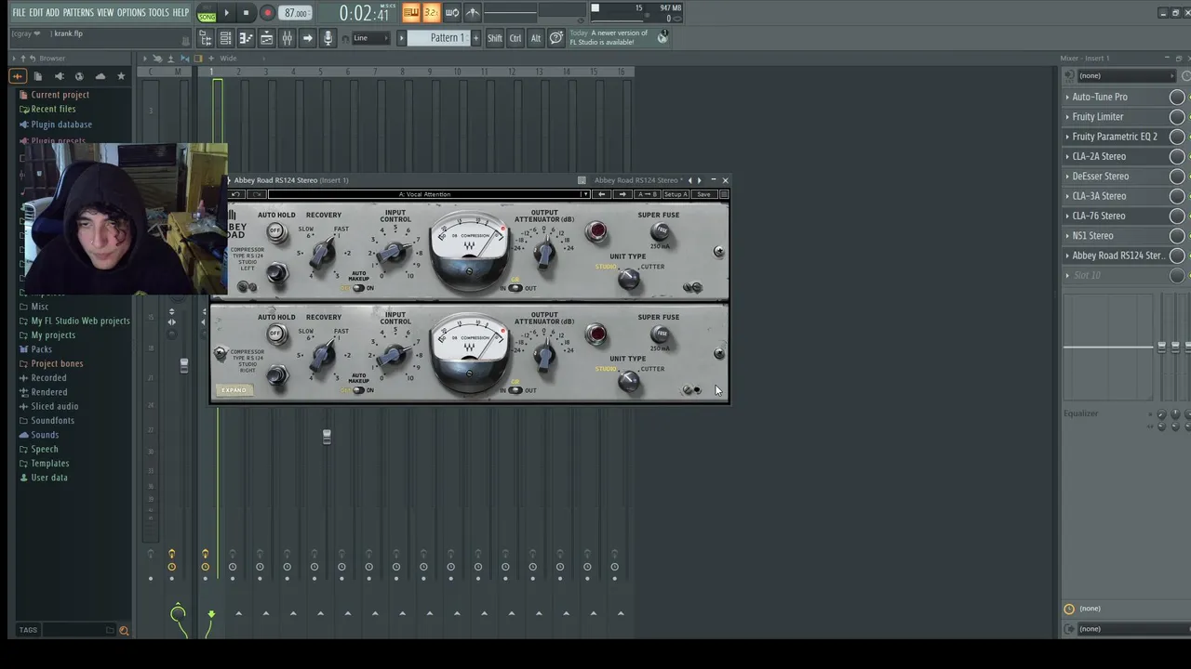1191x669 pixels.
Task: Disable Auto-Tune Pro effect slot
Action: pos(1177,97)
